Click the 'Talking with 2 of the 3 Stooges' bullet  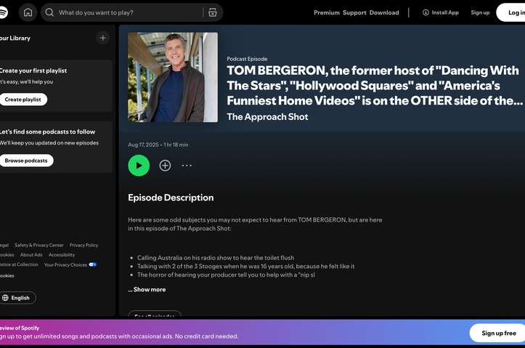click(x=245, y=267)
